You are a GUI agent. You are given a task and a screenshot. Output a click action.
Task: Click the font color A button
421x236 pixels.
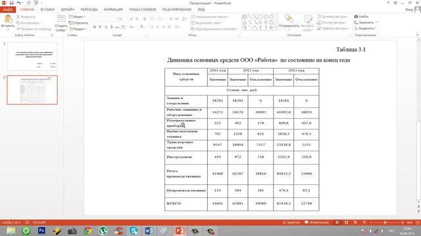coord(141,27)
